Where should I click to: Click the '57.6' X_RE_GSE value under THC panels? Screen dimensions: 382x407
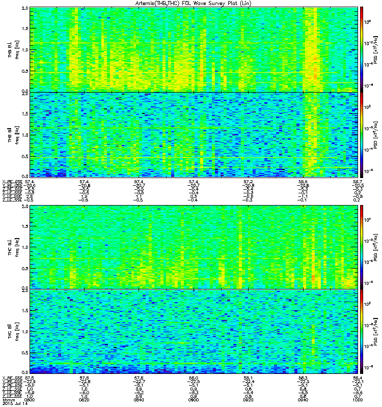pyautogui.click(x=84, y=378)
